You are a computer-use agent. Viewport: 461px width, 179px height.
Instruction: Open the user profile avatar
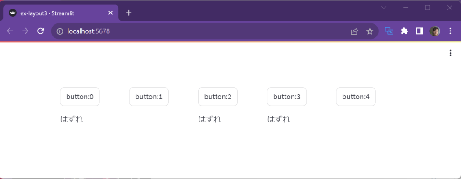coord(435,31)
